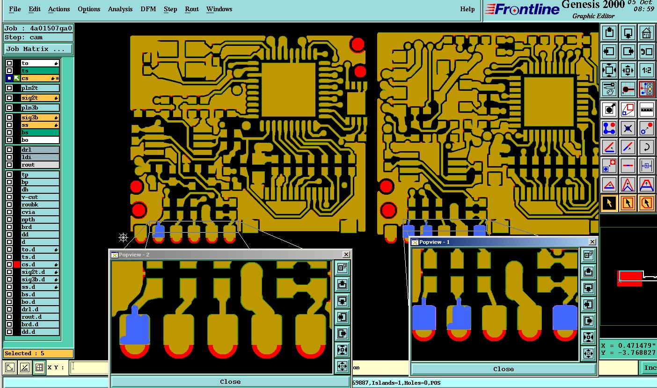
Task: Toggle the 'sig2t' layer checkbox
Action: 9,98
